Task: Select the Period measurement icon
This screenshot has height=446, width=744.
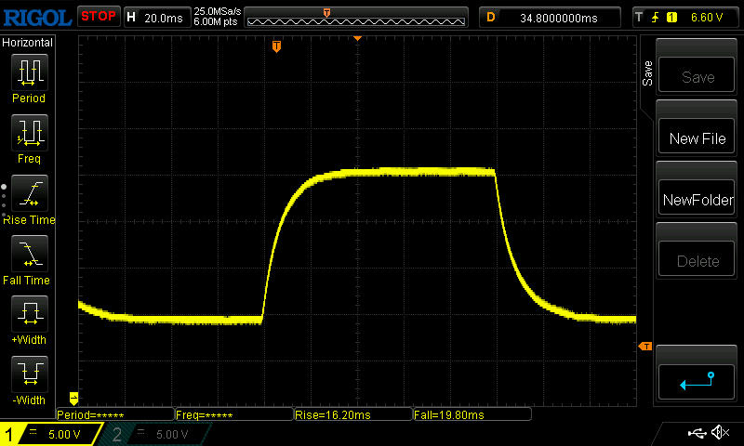Action: [30, 72]
